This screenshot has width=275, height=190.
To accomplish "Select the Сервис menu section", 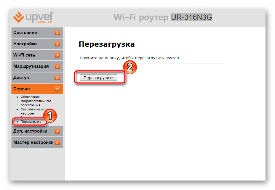I will tap(37, 89).
